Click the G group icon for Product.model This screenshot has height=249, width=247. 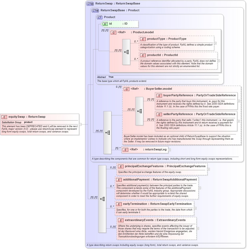pyautogui.click(x=113, y=32)
